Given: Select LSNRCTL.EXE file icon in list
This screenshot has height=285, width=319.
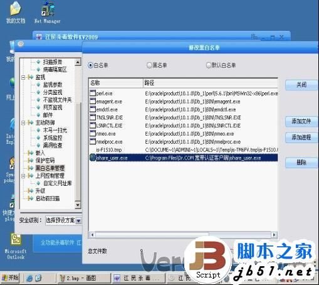Looking at the screenshot, I should (x=93, y=126).
